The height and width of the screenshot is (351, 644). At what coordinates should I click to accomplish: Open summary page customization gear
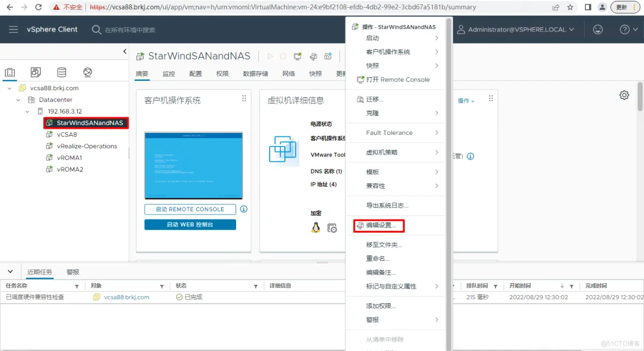pyautogui.click(x=624, y=95)
